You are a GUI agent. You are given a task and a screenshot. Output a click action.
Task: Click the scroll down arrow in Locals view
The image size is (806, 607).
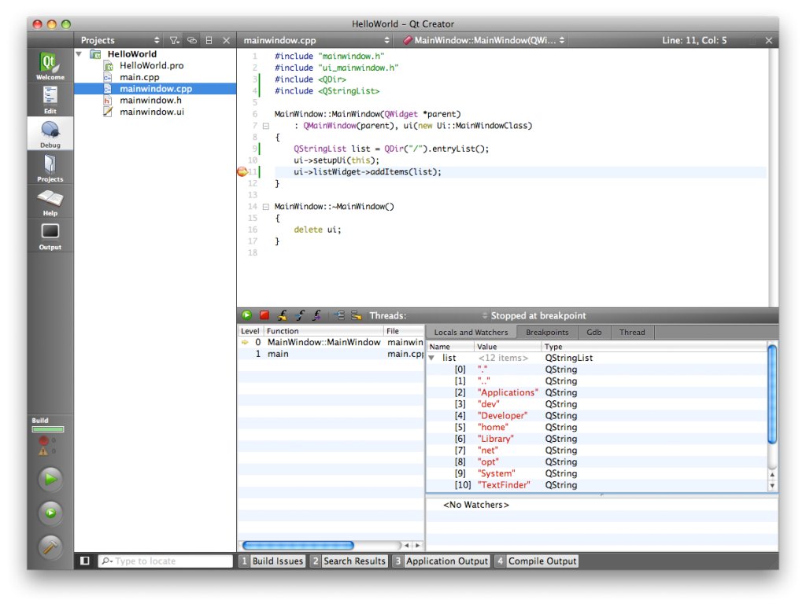pyautogui.click(x=772, y=485)
